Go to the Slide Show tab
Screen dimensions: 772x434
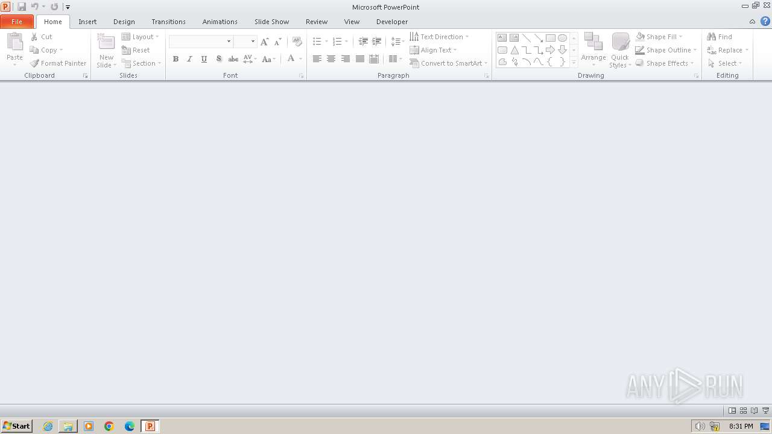click(x=271, y=22)
